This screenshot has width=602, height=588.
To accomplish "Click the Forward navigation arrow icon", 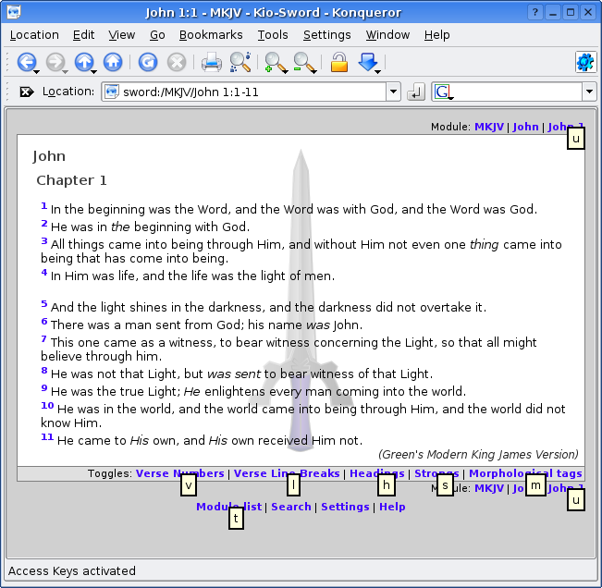I will tap(55, 62).
